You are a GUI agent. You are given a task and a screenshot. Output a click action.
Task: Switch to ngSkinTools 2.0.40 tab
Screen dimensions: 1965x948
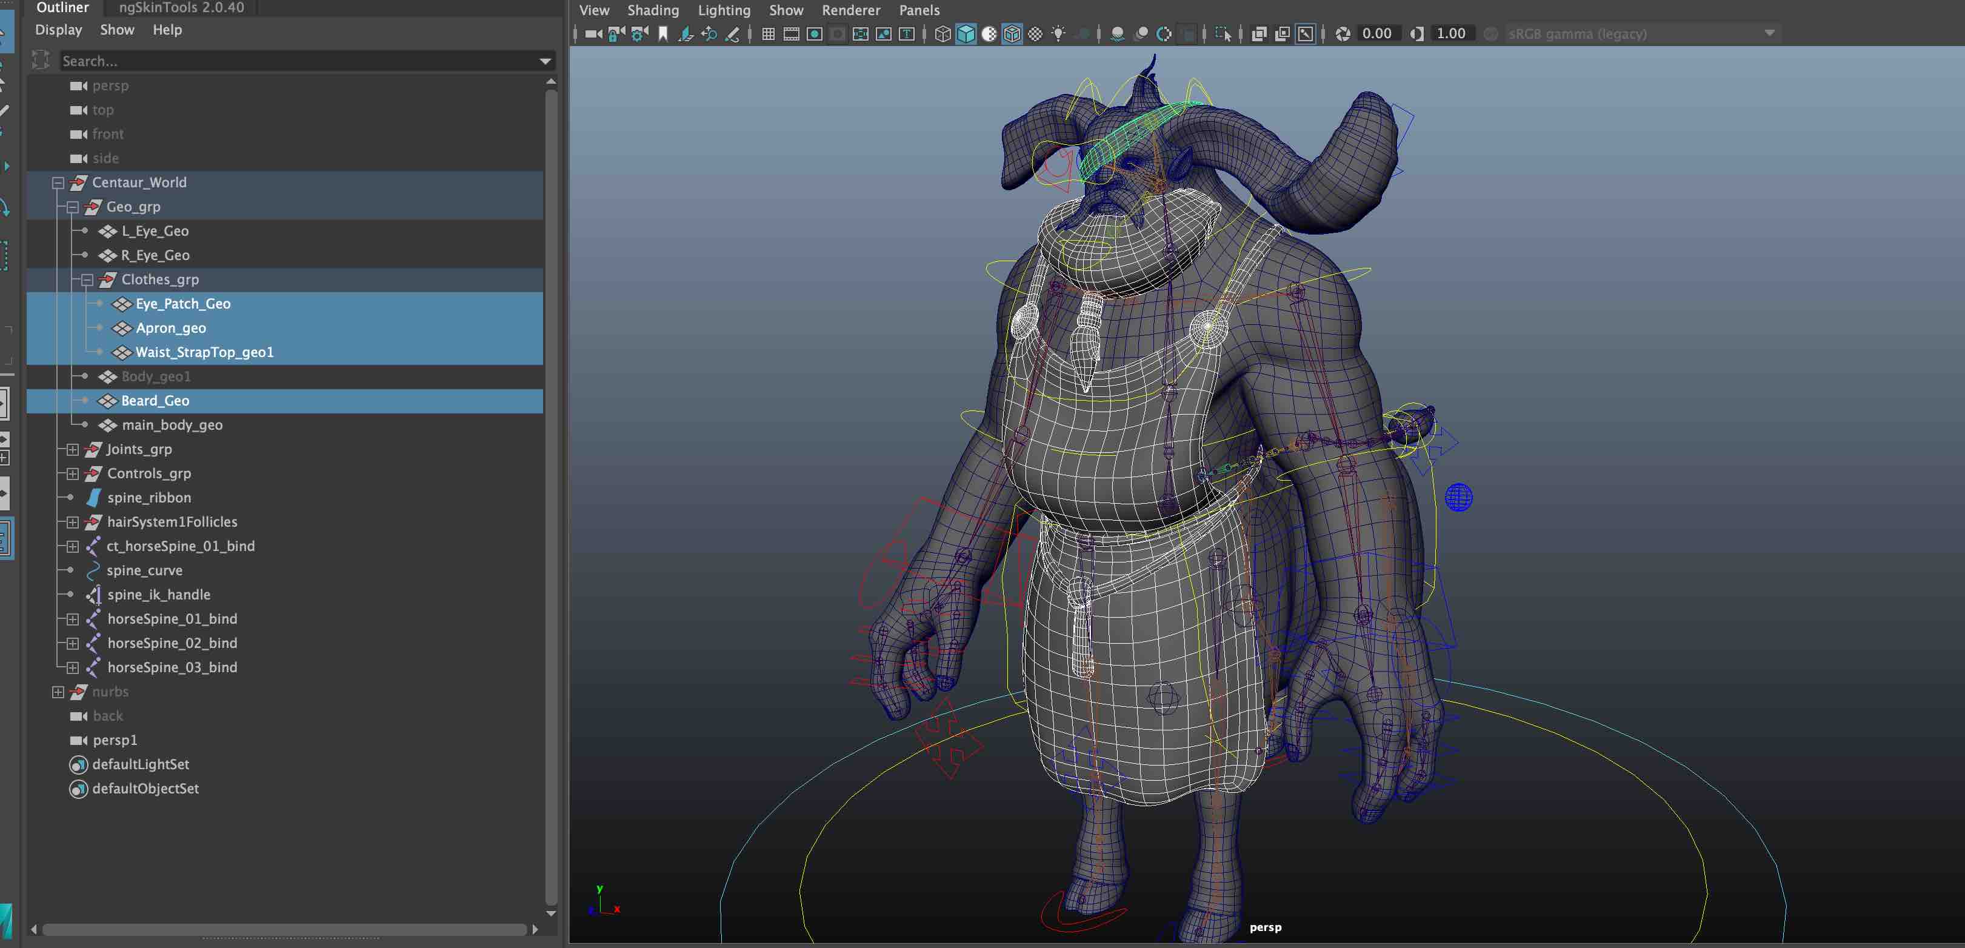(x=181, y=8)
